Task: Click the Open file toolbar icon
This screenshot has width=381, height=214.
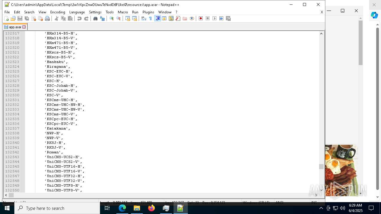Action: [x=13, y=18]
